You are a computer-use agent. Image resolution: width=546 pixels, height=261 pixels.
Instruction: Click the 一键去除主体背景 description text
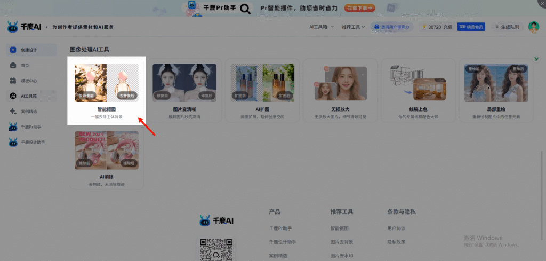pyautogui.click(x=107, y=117)
